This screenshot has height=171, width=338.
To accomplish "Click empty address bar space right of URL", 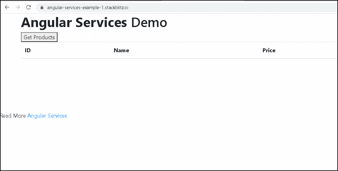I will (x=228, y=8).
